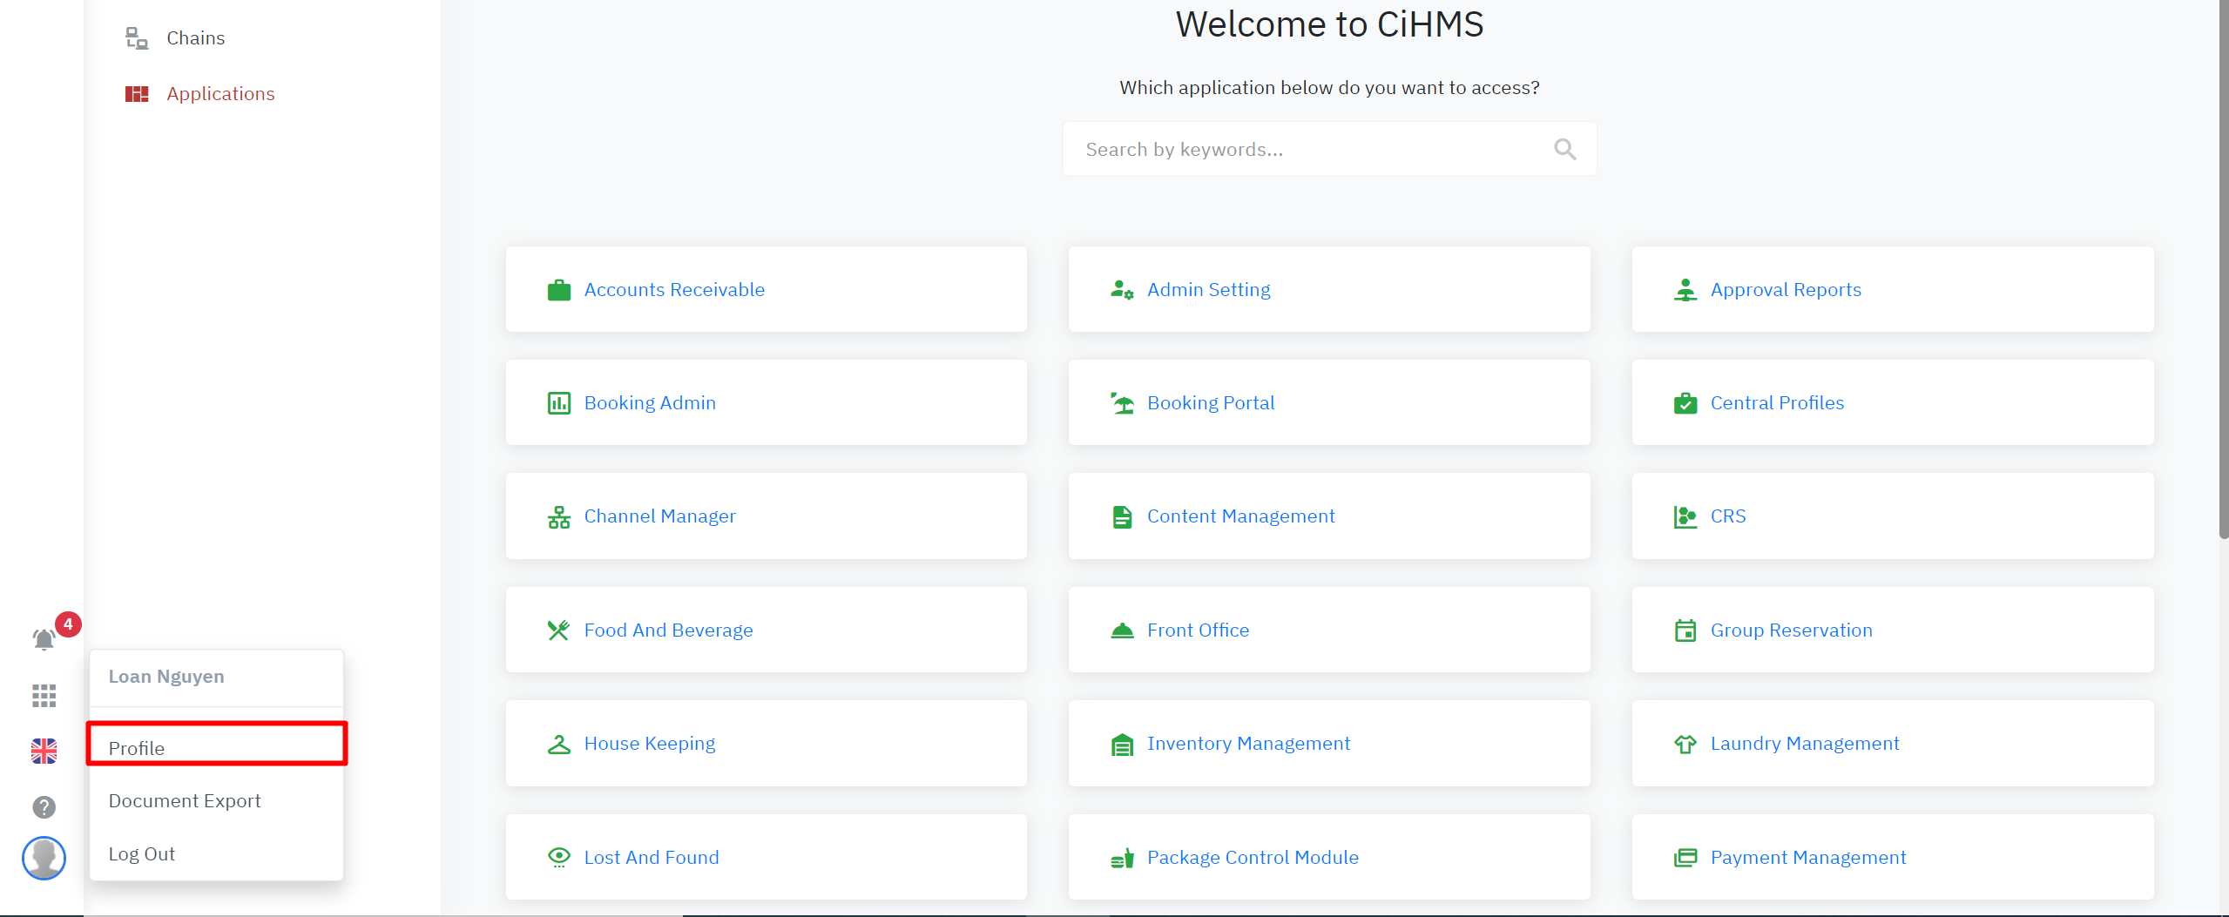The height and width of the screenshot is (917, 2229).
Task: Open Central Profiles
Action: pyautogui.click(x=1893, y=403)
